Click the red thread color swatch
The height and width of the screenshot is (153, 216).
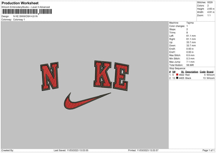coord(177,75)
